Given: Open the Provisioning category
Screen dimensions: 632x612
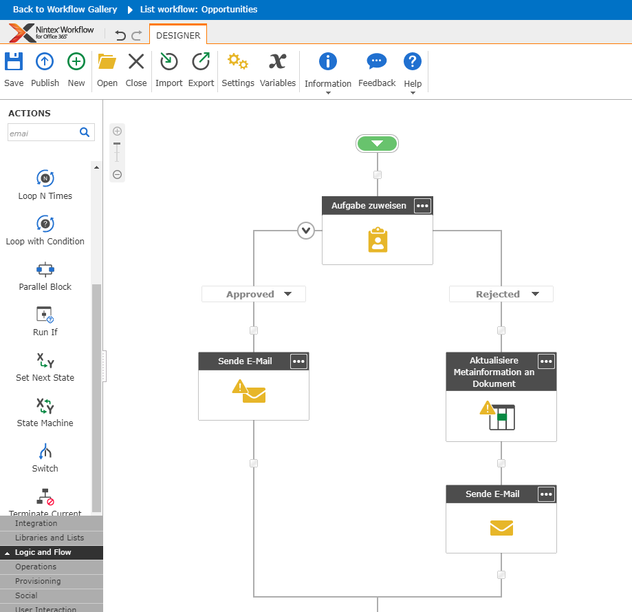Looking at the screenshot, I should tap(52, 581).
